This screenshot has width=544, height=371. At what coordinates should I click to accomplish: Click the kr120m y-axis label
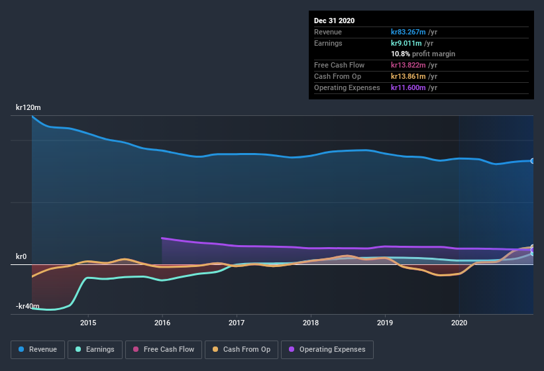tap(28, 107)
